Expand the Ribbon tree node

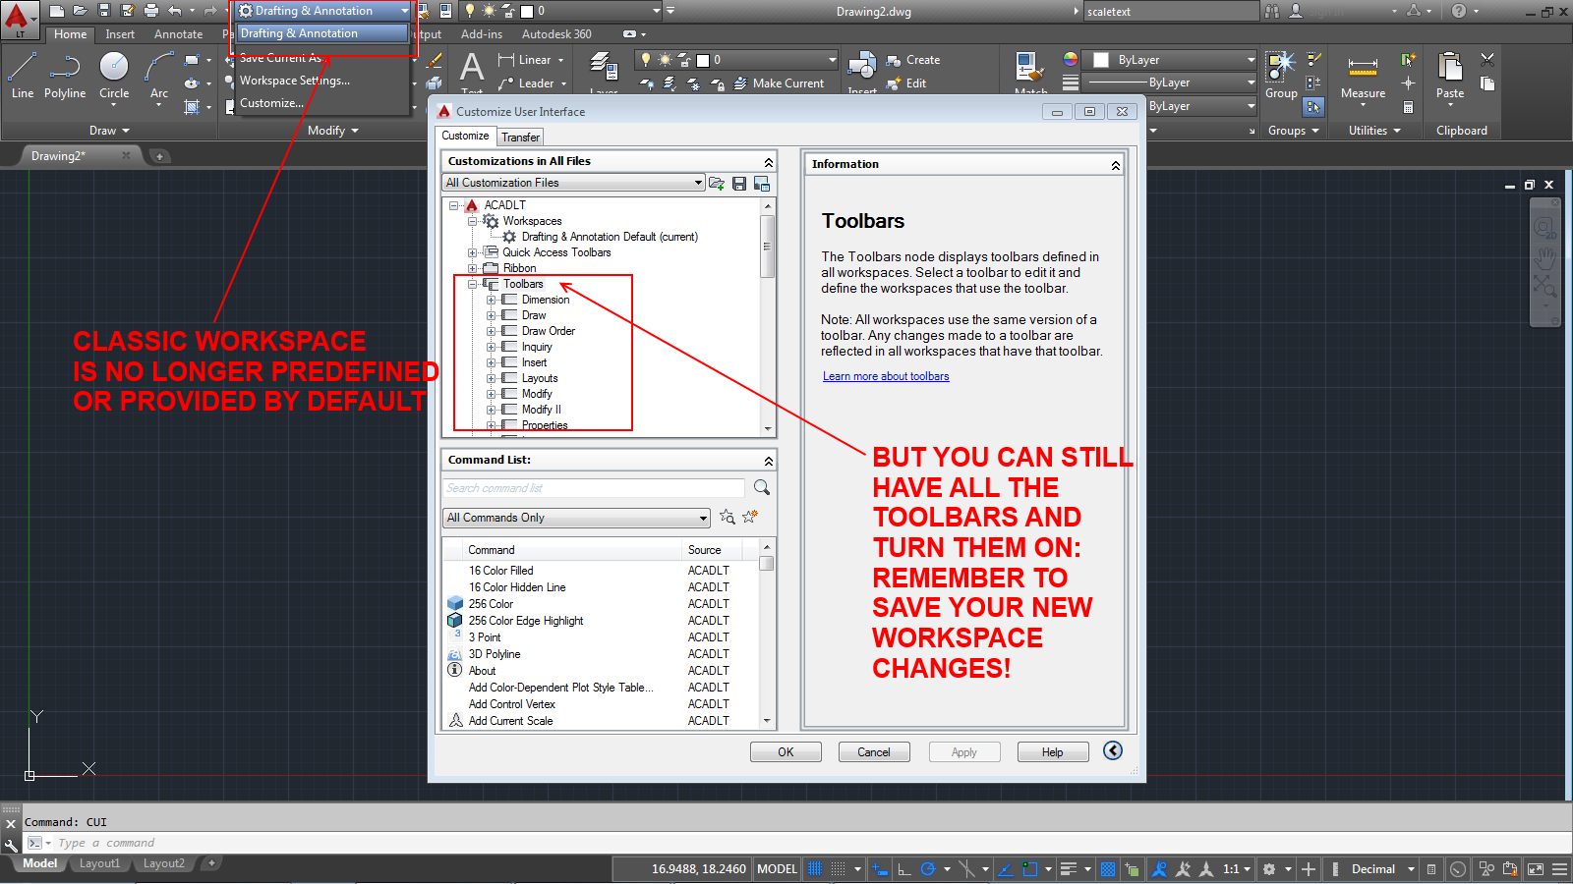(x=472, y=268)
